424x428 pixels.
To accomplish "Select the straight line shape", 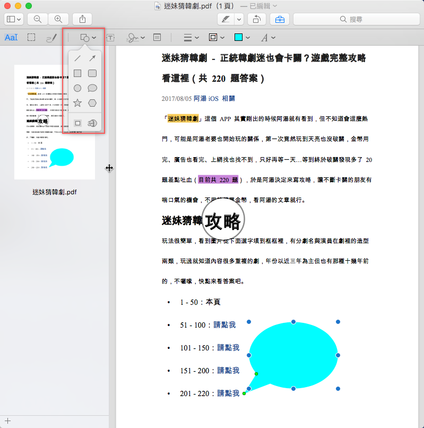I will point(77,58).
